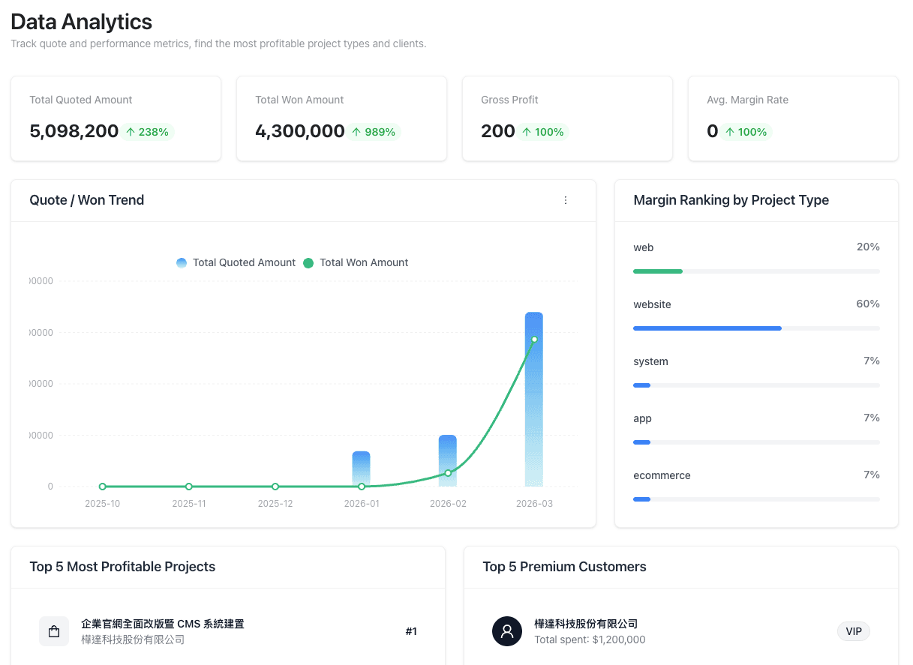Click the 2026-02 quoted amount bar

tap(448, 461)
